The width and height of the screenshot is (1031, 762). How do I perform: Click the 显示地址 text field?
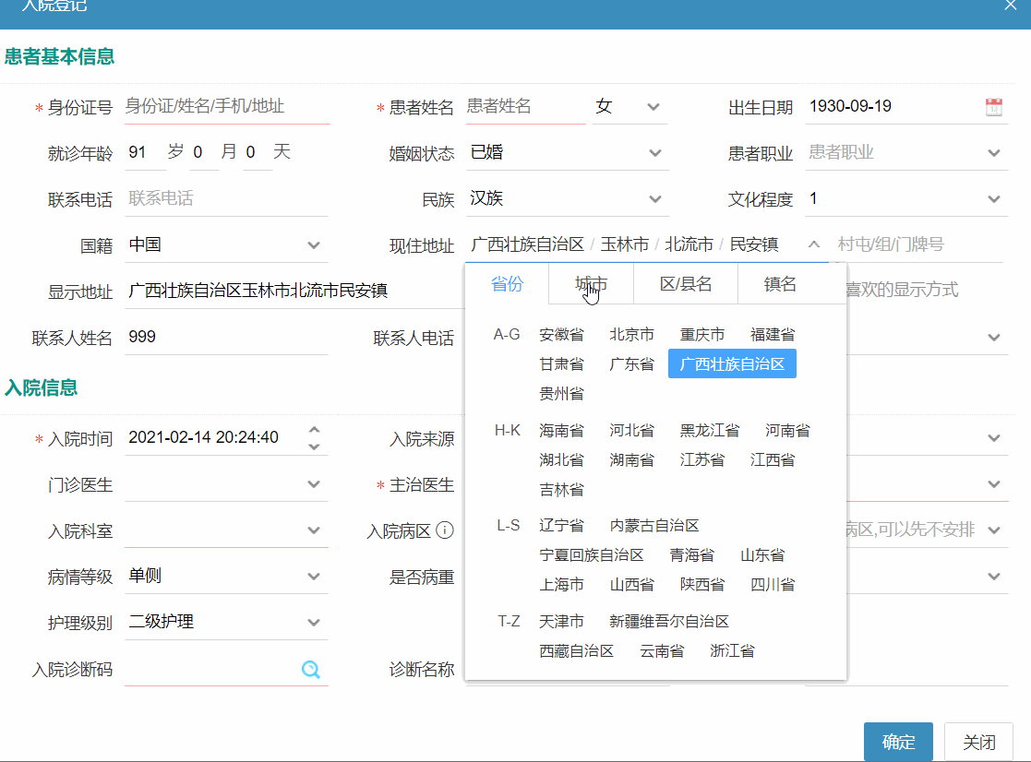pyautogui.click(x=294, y=291)
